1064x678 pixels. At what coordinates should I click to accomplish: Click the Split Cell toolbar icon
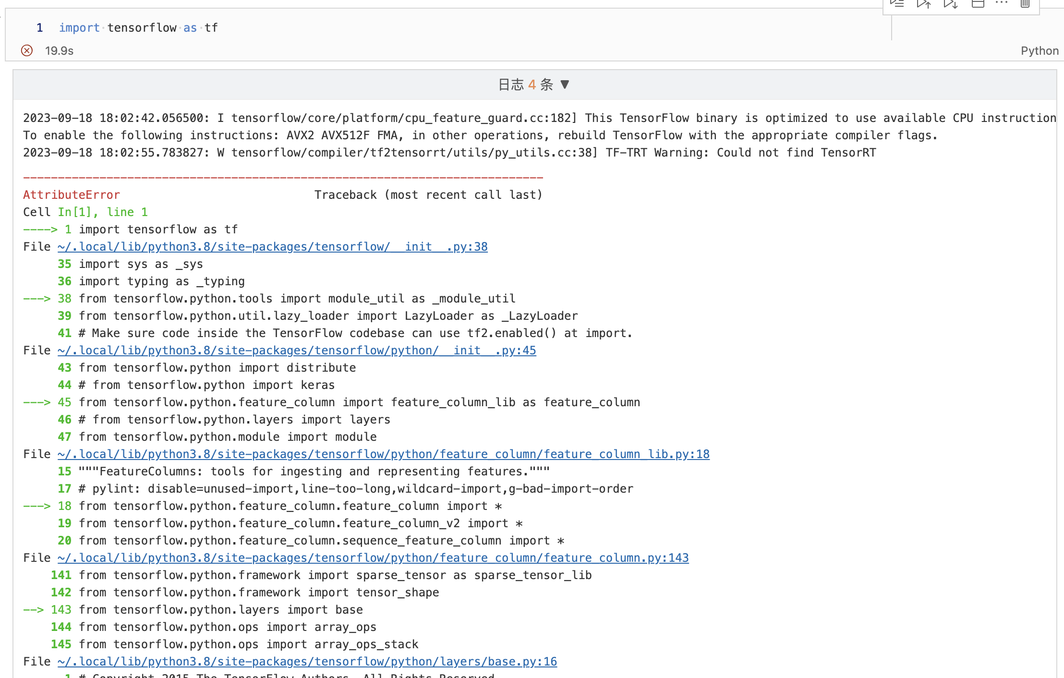click(x=978, y=4)
